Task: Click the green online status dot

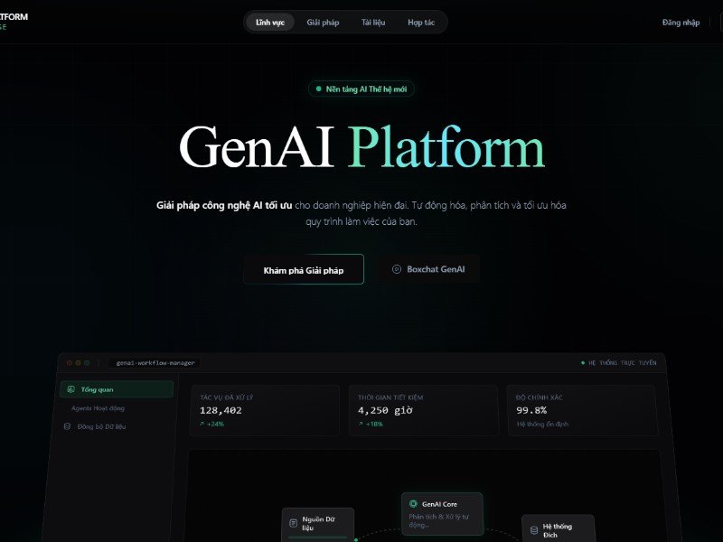Action: [583, 362]
